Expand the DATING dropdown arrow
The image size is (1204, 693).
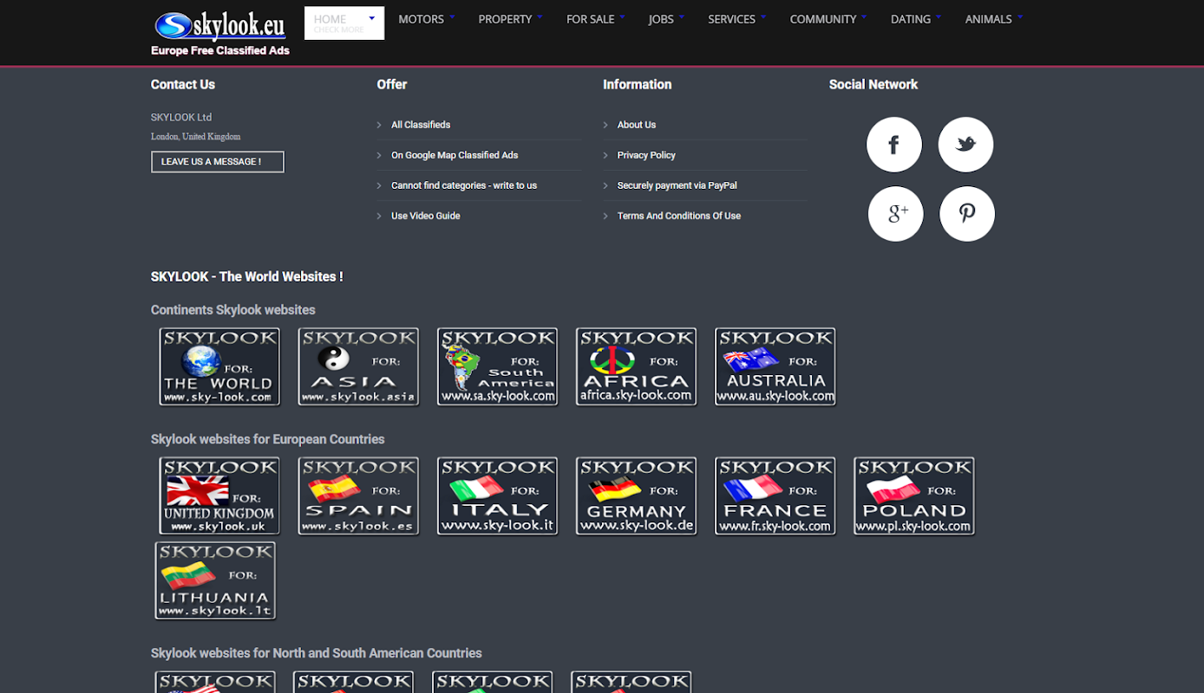[940, 17]
